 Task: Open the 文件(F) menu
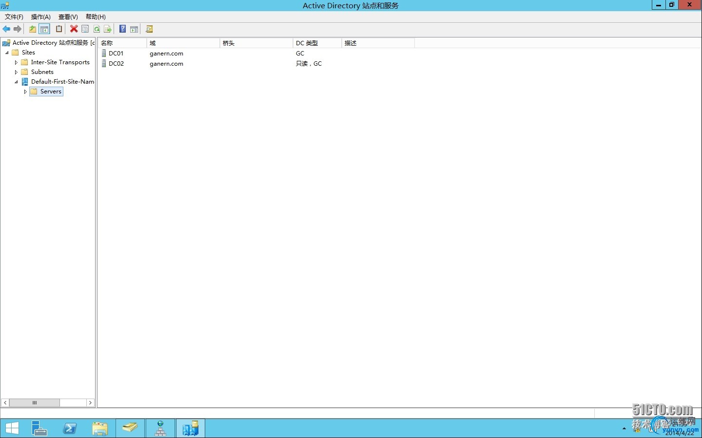14,17
